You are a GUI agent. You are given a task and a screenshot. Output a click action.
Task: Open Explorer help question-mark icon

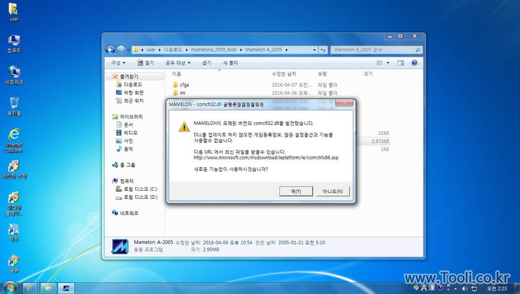click(x=414, y=63)
